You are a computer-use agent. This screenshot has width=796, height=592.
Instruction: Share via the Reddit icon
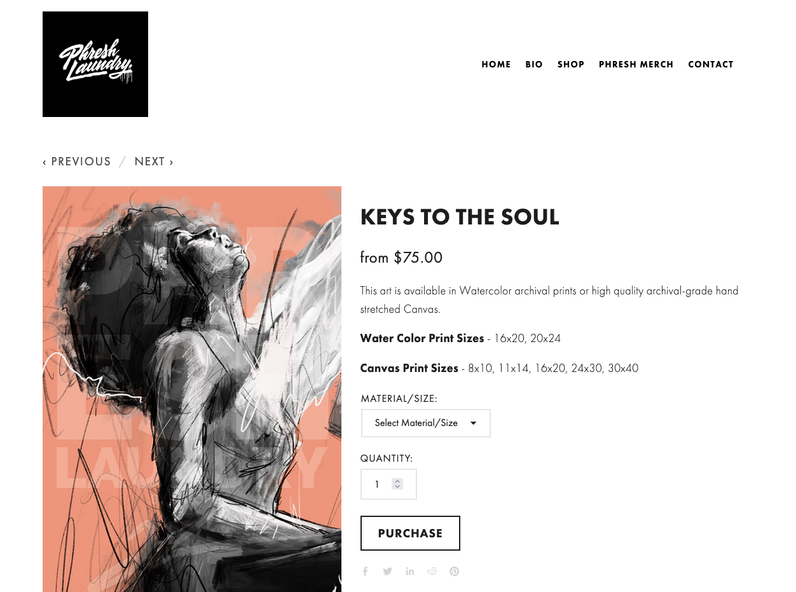[x=432, y=571]
